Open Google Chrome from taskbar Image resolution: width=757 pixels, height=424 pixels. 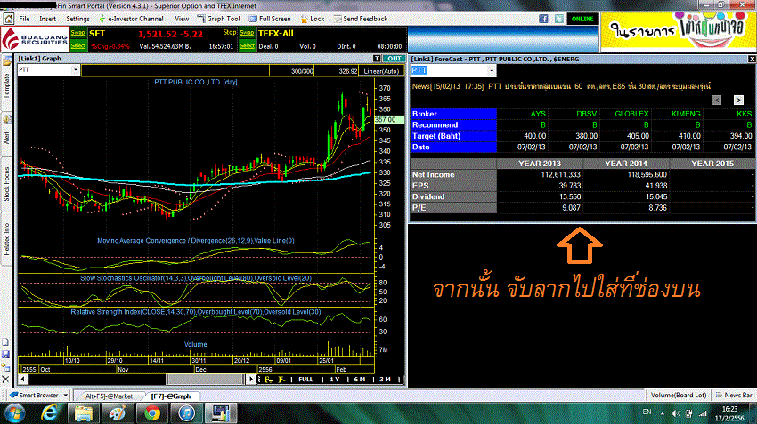click(152, 413)
